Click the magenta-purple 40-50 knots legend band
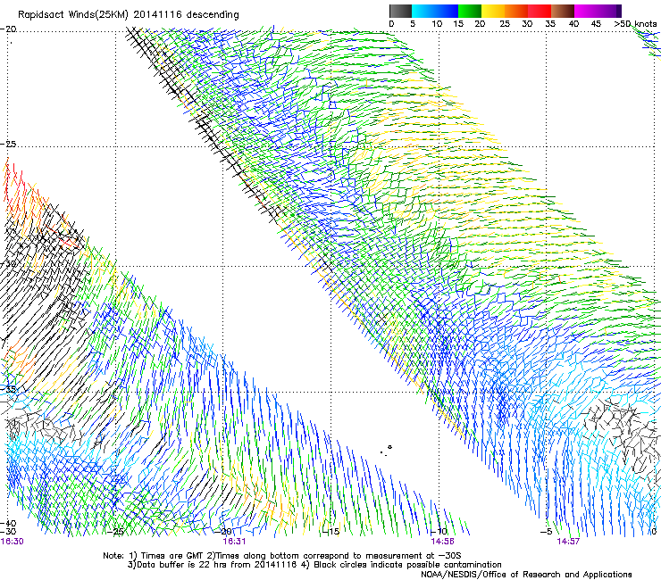This screenshot has width=661, height=580. pyautogui.click(x=598, y=11)
